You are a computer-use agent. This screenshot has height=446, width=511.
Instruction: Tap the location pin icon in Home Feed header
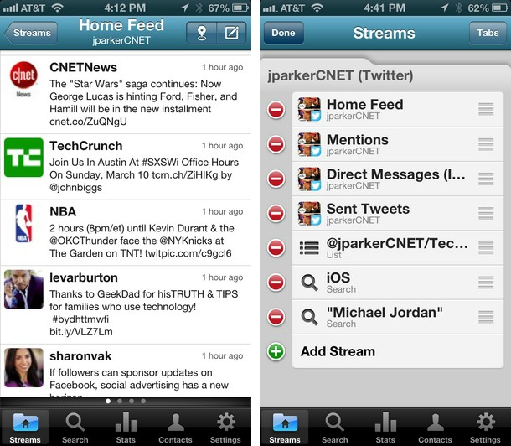(x=202, y=33)
